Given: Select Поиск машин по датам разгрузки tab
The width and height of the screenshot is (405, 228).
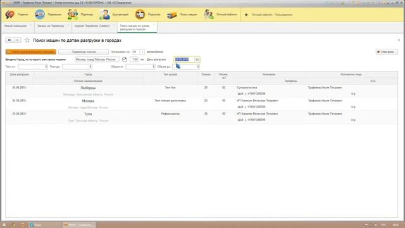Looking at the screenshot, I should [x=135, y=28].
